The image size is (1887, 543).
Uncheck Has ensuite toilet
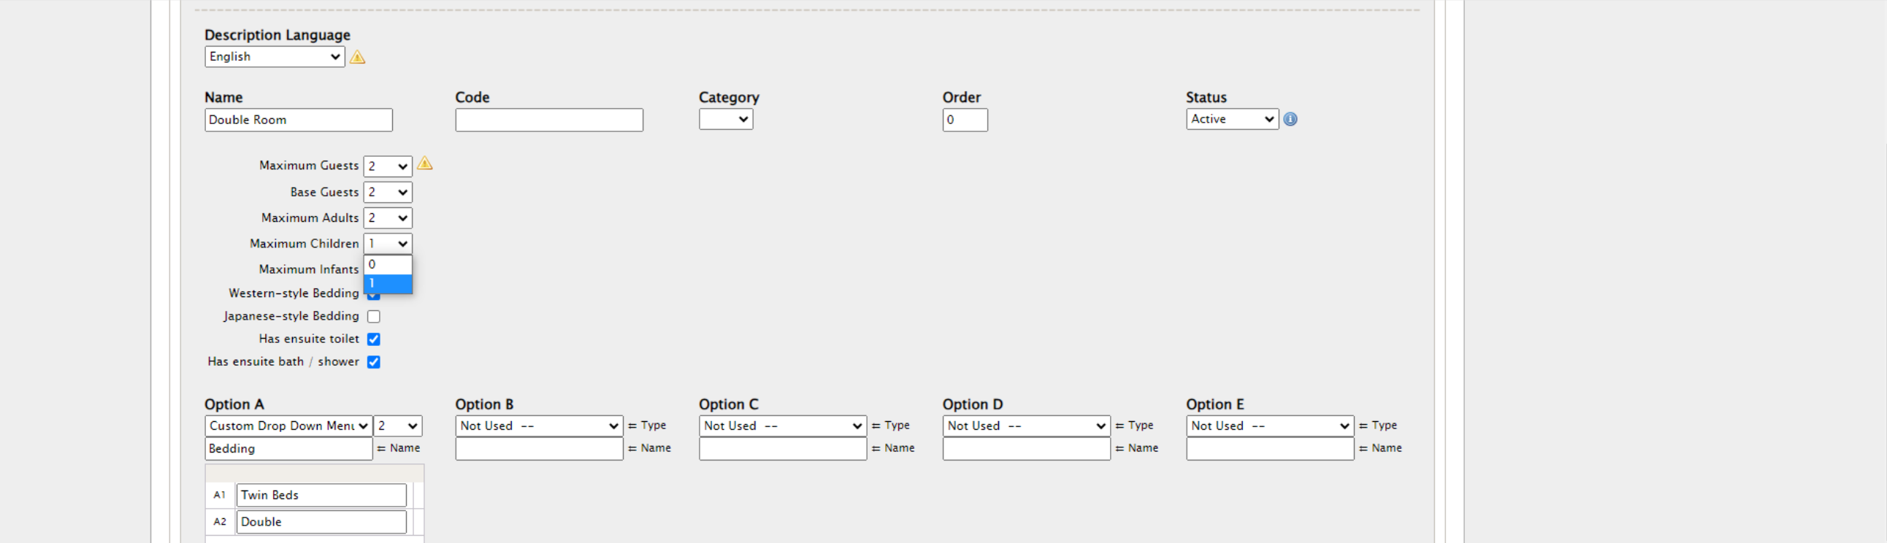point(374,339)
